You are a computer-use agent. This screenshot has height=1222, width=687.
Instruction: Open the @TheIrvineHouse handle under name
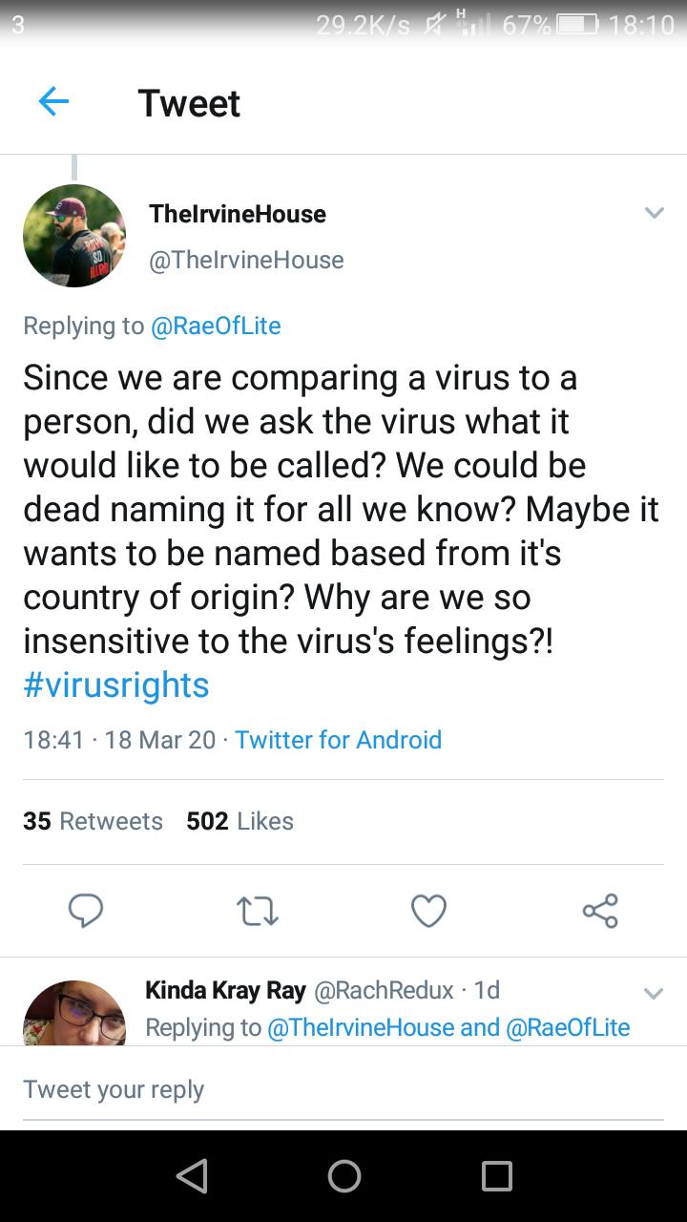point(246,260)
